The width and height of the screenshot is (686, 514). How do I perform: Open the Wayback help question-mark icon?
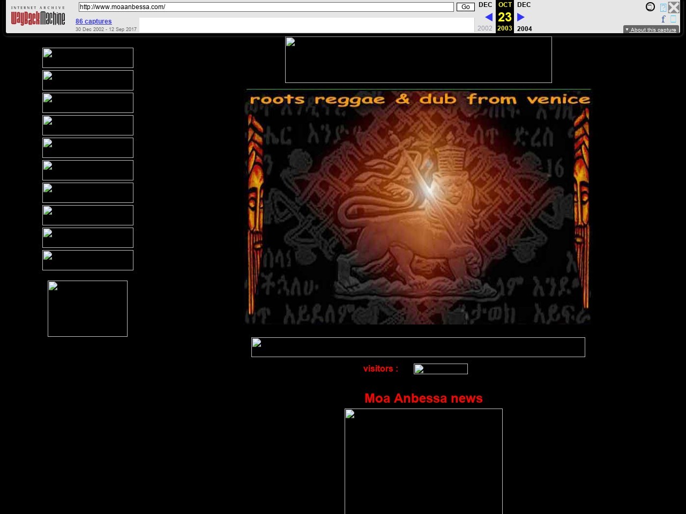[663, 7]
